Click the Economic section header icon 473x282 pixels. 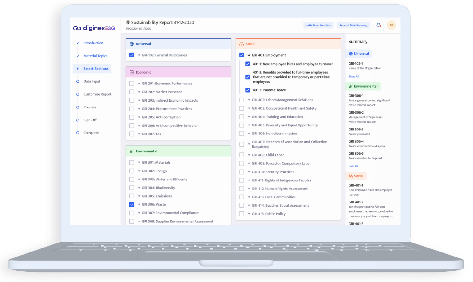132,72
